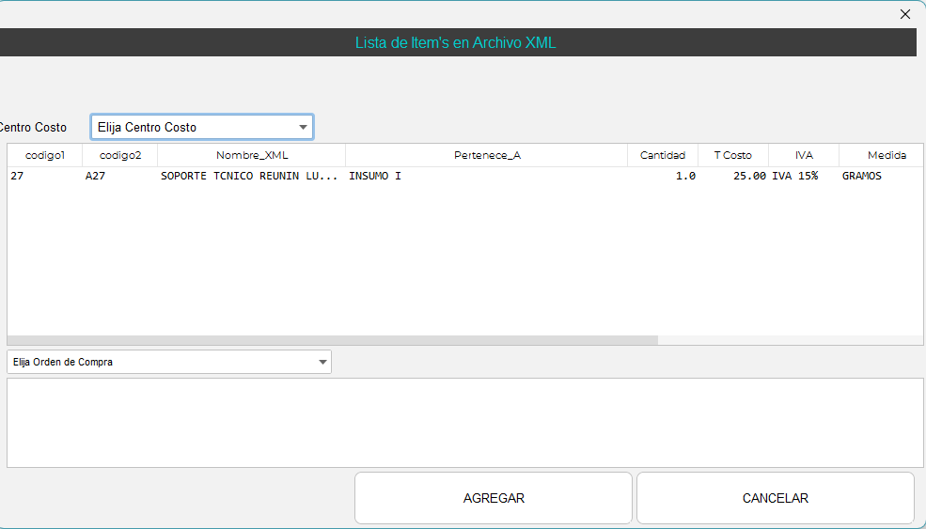Click the CANCELAR button
The height and width of the screenshot is (529, 926).
775,498
